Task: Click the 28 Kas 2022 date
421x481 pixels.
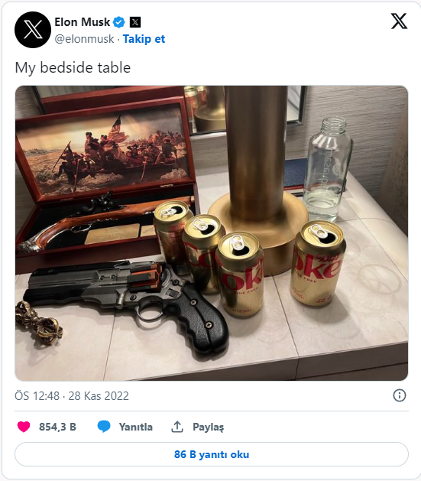Action: (99, 395)
